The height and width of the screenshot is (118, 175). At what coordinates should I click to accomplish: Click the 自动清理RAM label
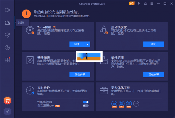(46, 106)
